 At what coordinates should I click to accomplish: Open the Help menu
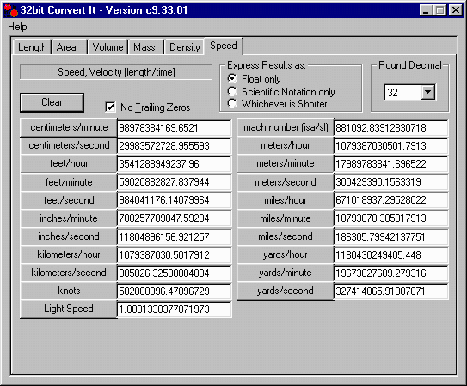click(17, 27)
